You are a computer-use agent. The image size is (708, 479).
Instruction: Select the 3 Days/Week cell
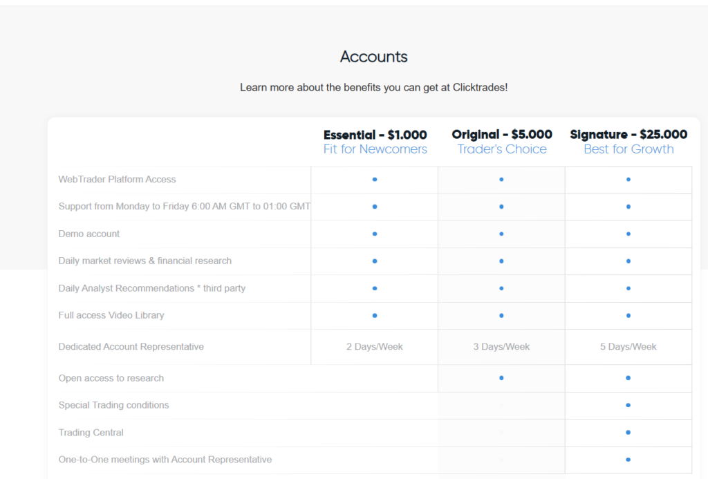point(501,347)
